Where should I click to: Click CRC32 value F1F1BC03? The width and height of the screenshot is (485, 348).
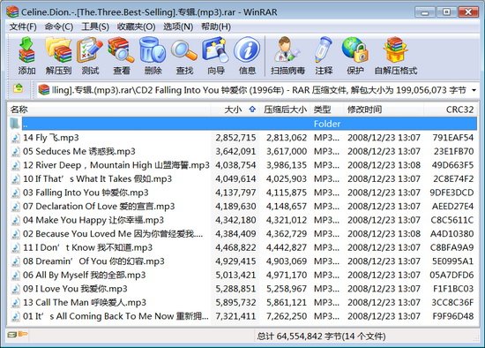[453, 289]
